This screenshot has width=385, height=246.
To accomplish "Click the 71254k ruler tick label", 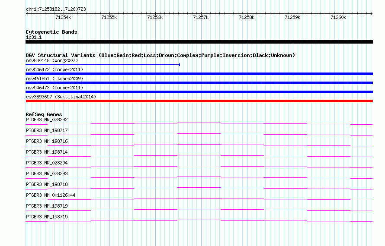I will pyautogui.click(x=63, y=17).
